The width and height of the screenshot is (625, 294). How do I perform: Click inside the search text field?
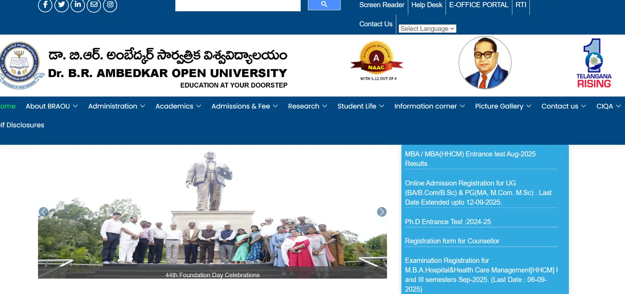(238, 5)
